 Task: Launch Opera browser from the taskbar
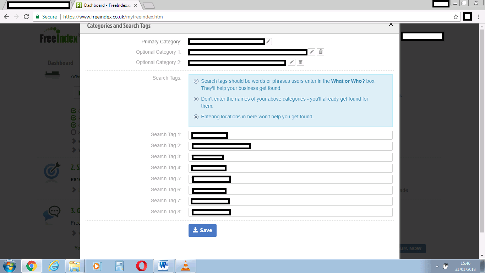(141, 266)
